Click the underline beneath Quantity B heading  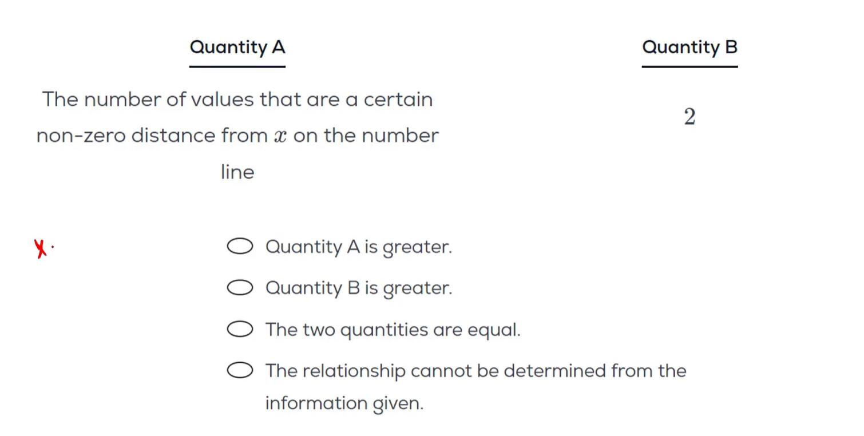click(689, 66)
